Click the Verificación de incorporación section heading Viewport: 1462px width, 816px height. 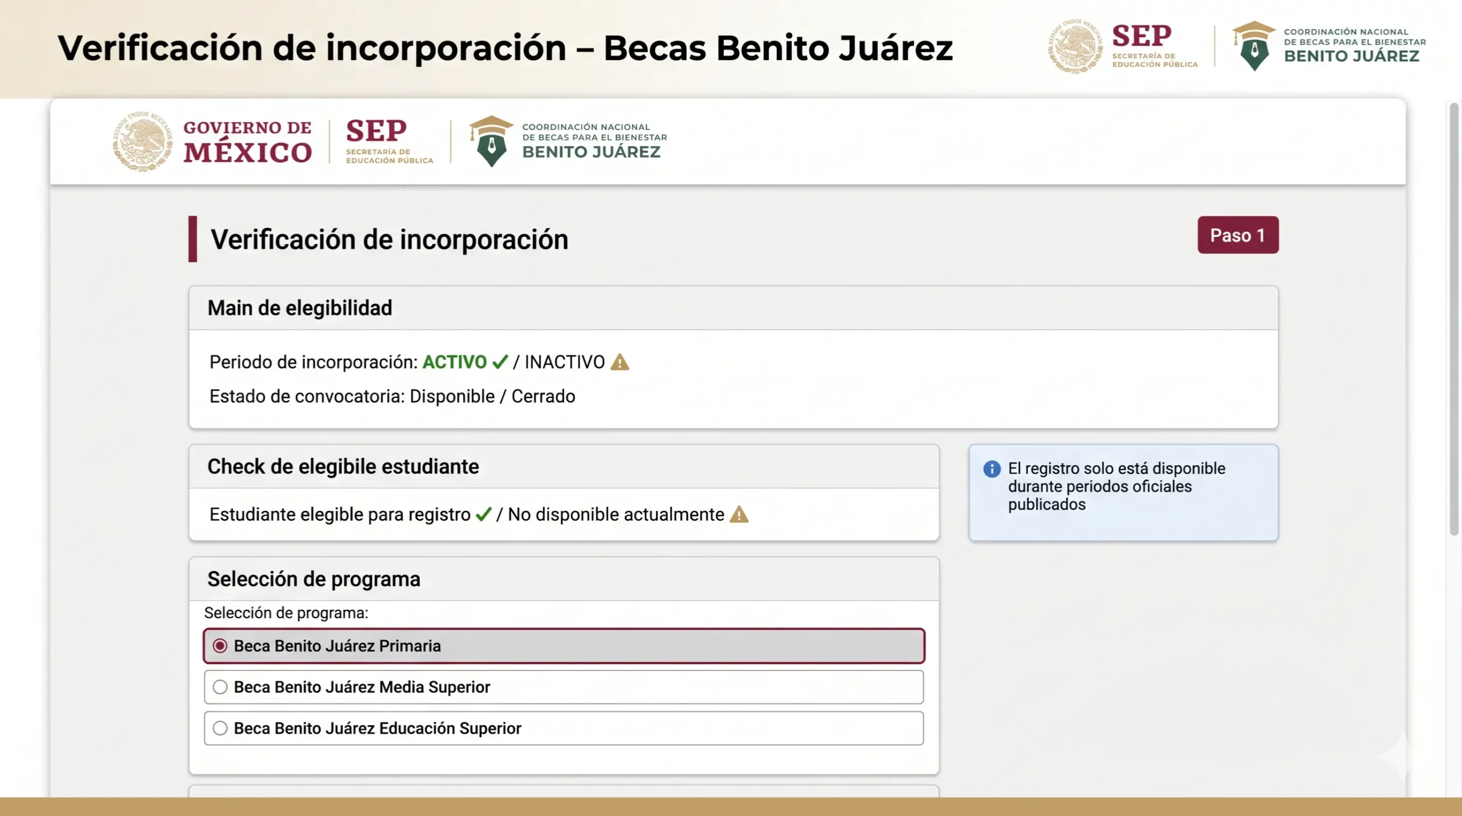[389, 239]
